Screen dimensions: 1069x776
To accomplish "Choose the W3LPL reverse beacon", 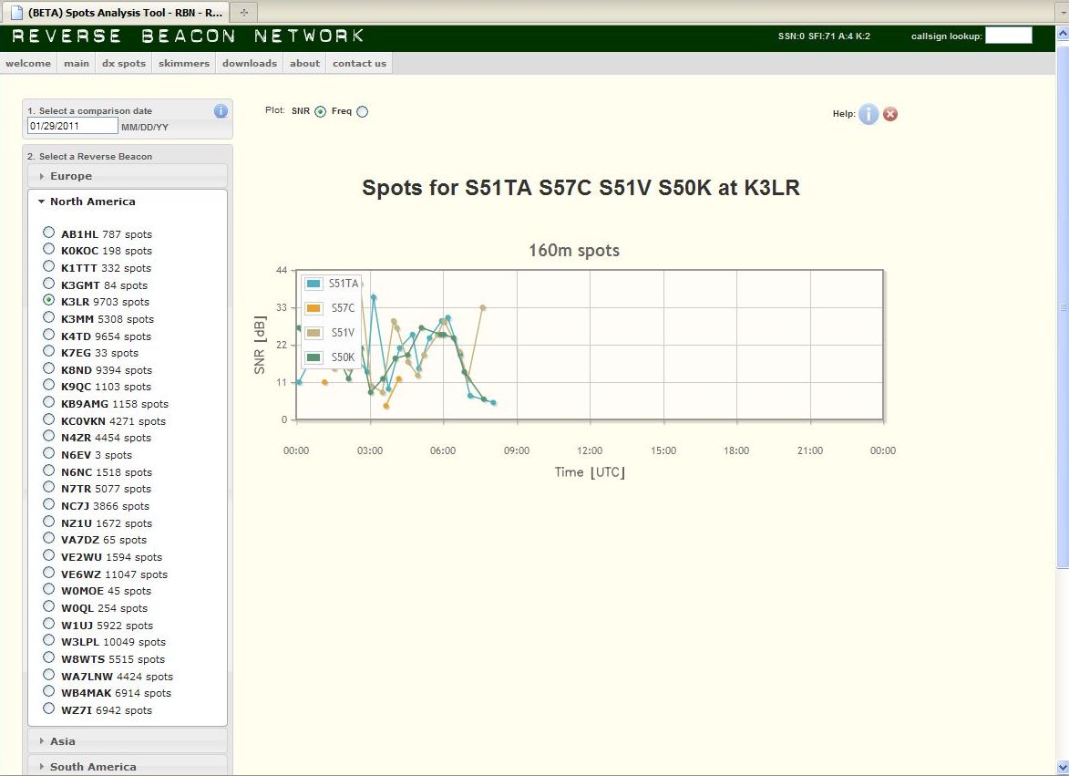I will (x=48, y=641).
